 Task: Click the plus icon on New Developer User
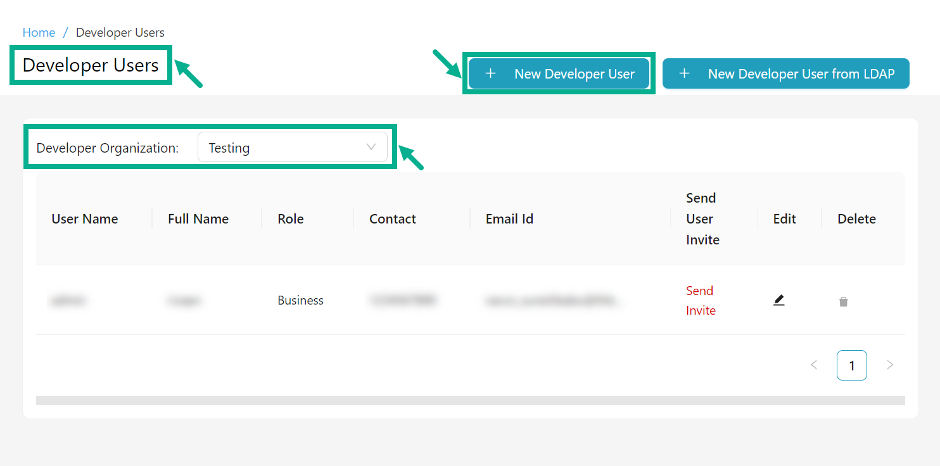click(490, 74)
